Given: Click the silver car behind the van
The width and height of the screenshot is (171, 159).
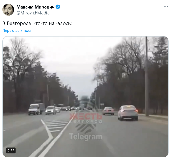Looking at the screenshot, I should pyautogui.click(x=50, y=110).
